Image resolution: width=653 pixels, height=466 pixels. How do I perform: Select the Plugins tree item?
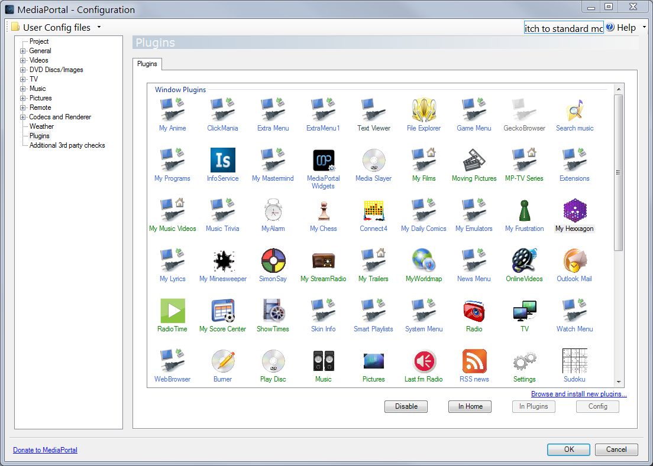(40, 136)
